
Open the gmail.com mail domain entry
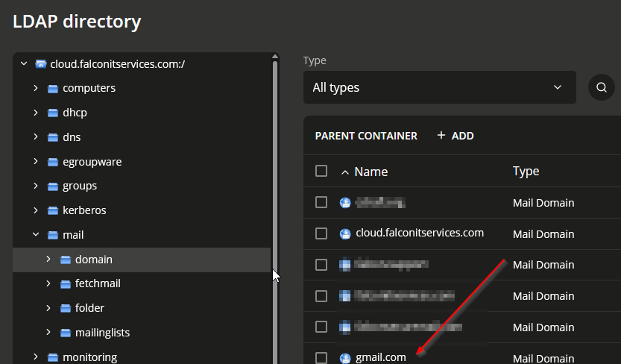point(381,358)
